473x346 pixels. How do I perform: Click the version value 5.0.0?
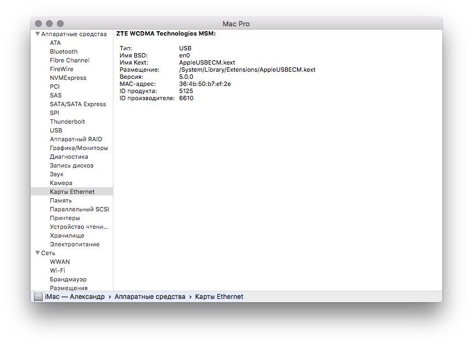(186, 77)
